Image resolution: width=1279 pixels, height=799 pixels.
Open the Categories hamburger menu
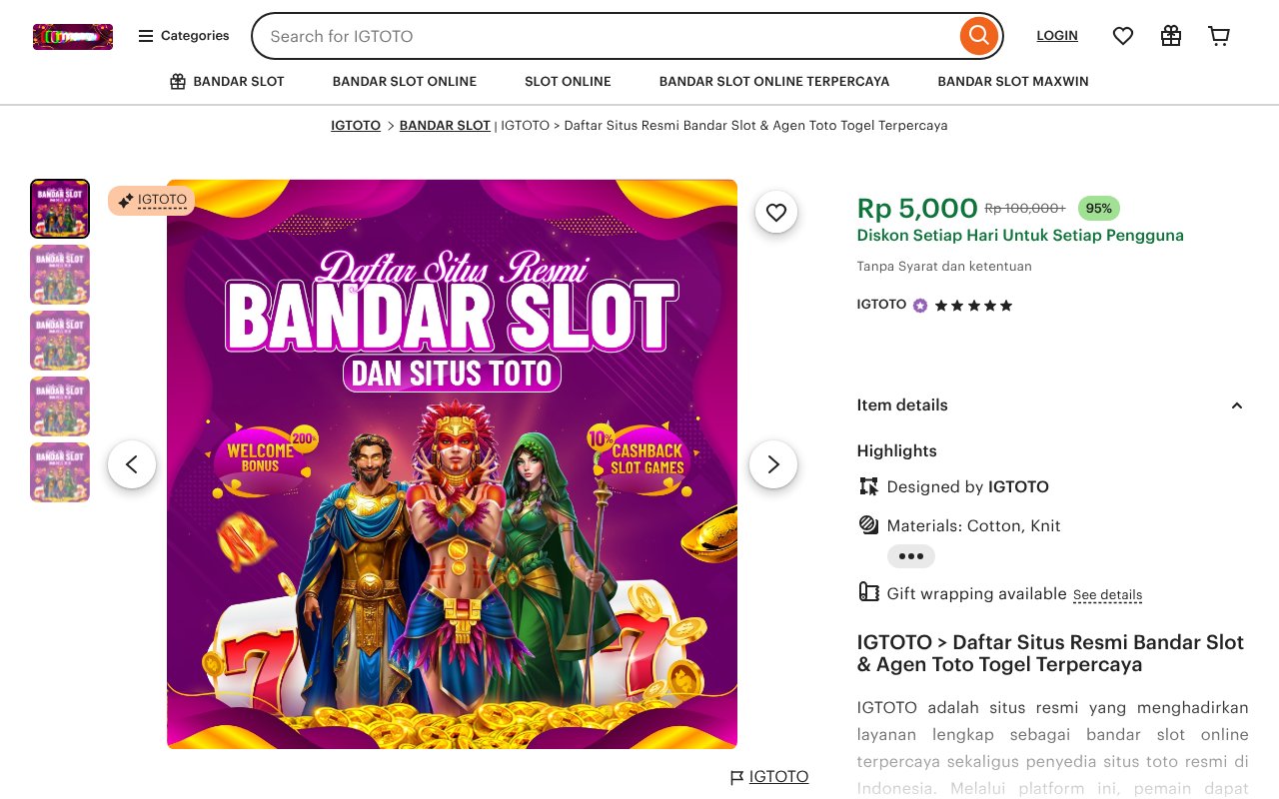183,35
